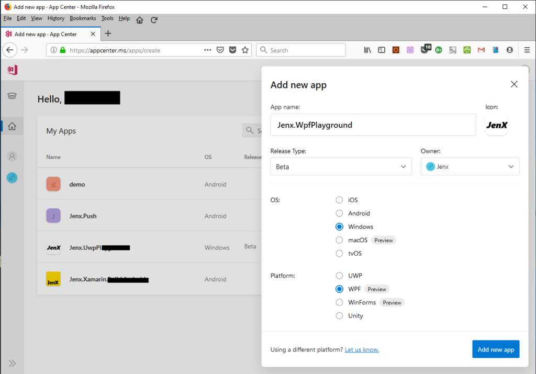Click the Firefox forward arrow button
This screenshot has height=374, width=536.
point(25,50)
